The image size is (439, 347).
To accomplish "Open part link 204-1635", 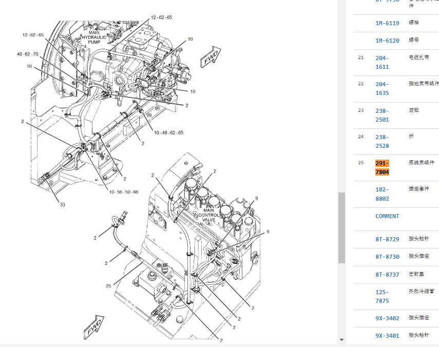I will (382, 88).
